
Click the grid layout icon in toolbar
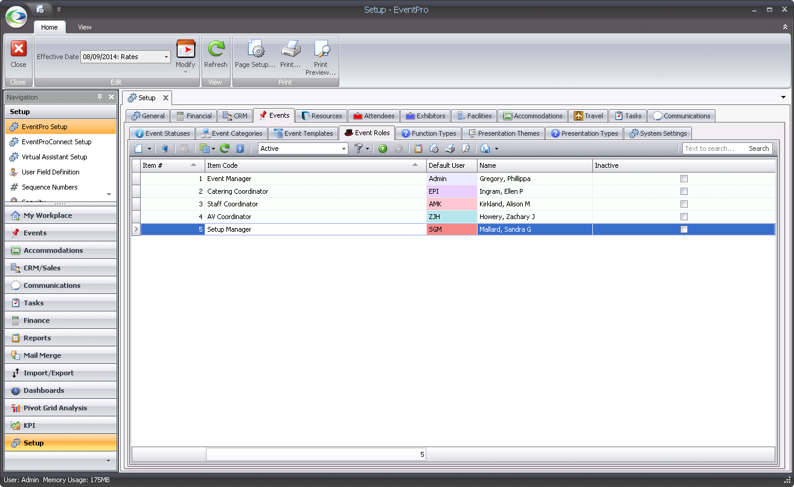point(204,148)
